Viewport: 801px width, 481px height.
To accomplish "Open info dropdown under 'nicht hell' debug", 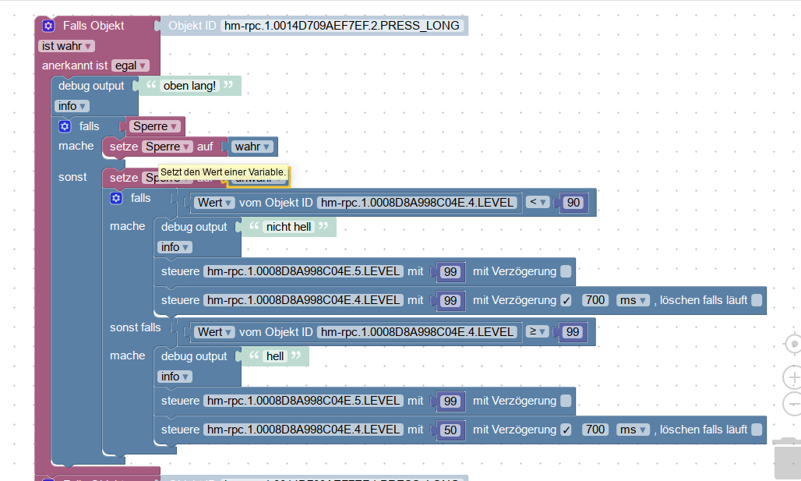I will coord(175,247).
